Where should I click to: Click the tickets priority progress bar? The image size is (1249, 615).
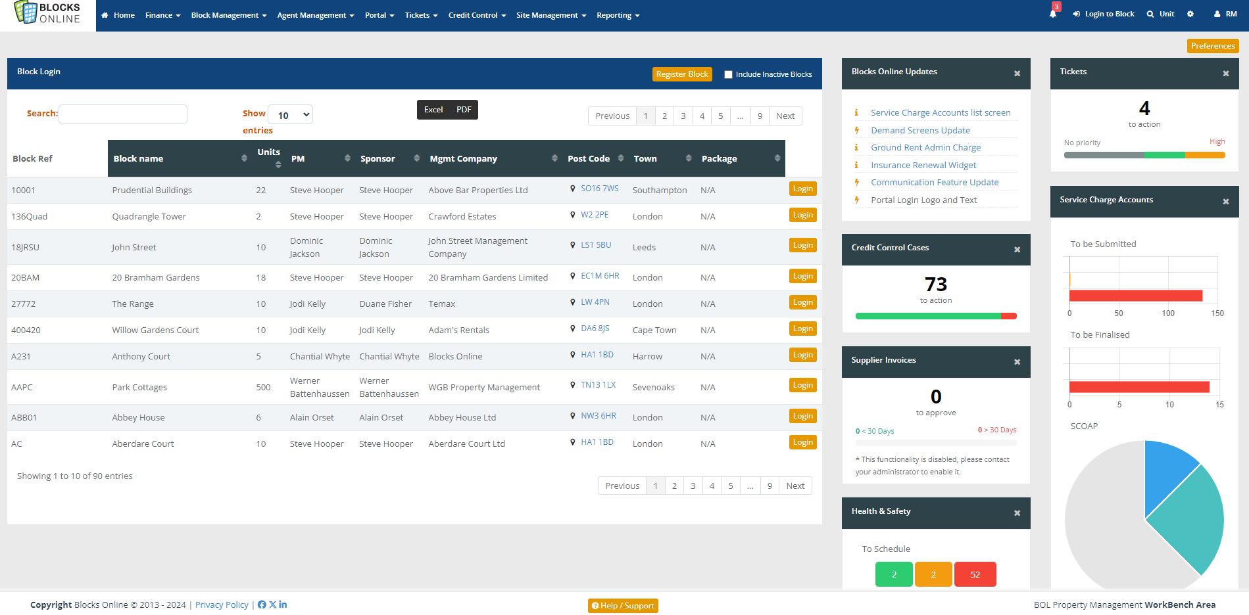1144,155
